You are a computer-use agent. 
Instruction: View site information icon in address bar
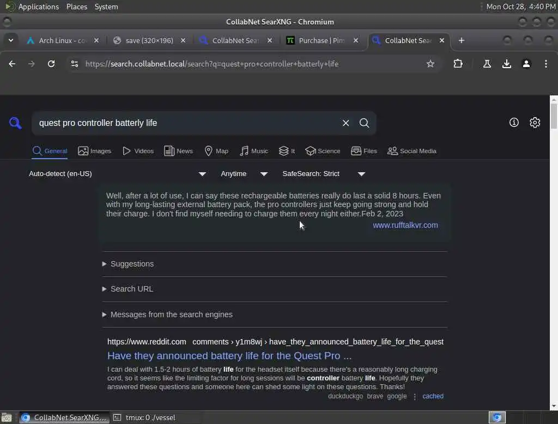tap(74, 64)
